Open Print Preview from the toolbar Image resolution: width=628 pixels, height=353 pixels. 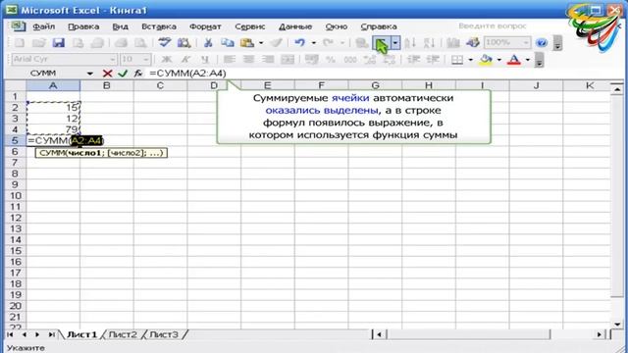coord(140,43)
